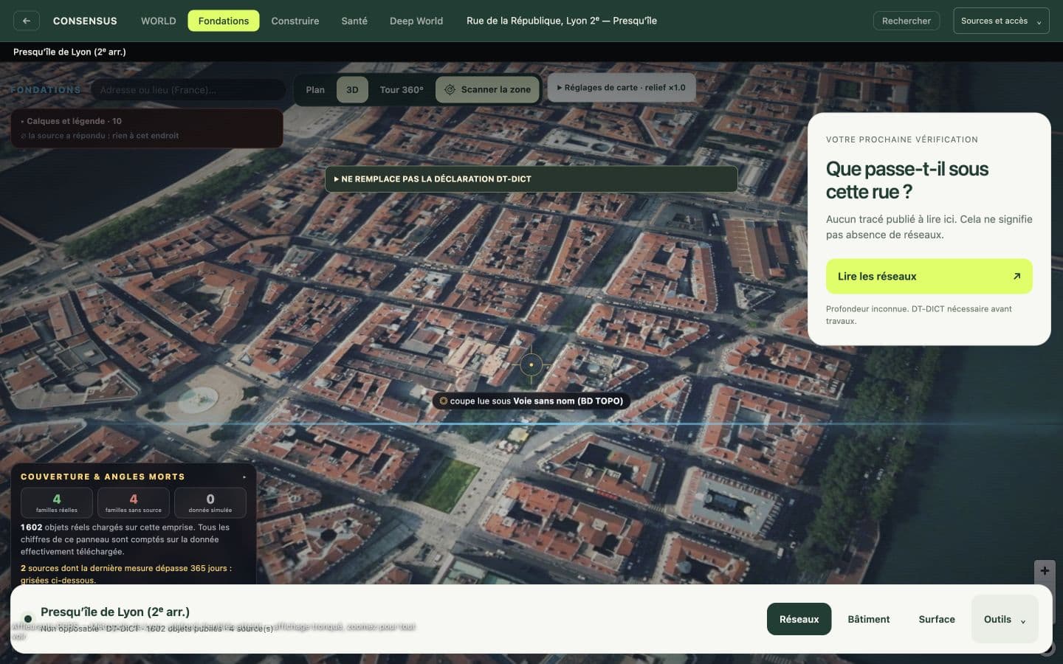Screen dimensions: 1063x664
Task: Click the address search input field
Action: tap(188, 90)
